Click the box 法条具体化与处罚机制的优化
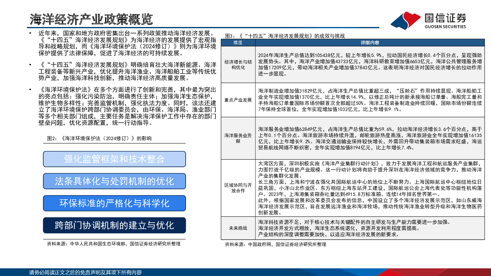Viewport: 491px width, 276px height. tap(114, 181)
